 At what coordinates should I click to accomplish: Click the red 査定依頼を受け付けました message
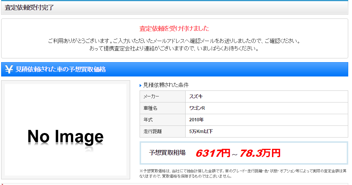[x=174, y=29]
